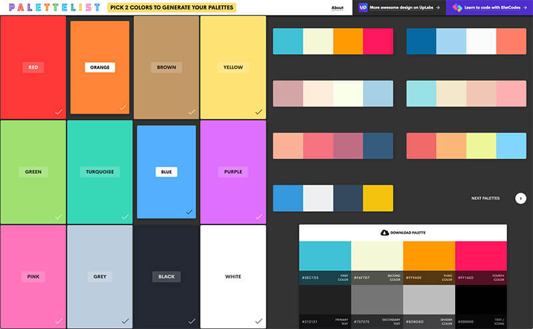Click the 'DIVIDER COLOR' label
533x329 pixels.
click(446, 322)
